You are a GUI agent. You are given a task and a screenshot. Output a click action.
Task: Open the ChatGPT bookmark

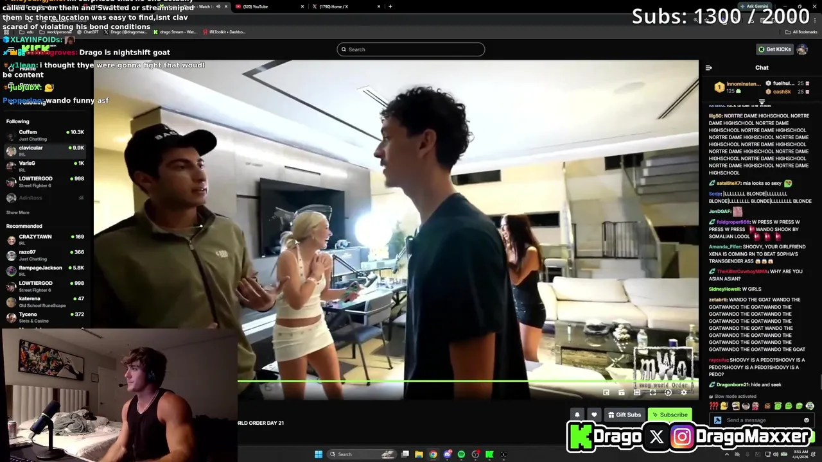(x=87, y=31)
